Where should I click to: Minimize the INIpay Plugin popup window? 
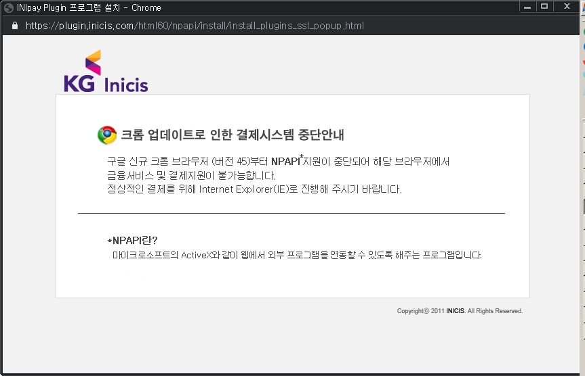pyautogui.click(x=527, y=7)
